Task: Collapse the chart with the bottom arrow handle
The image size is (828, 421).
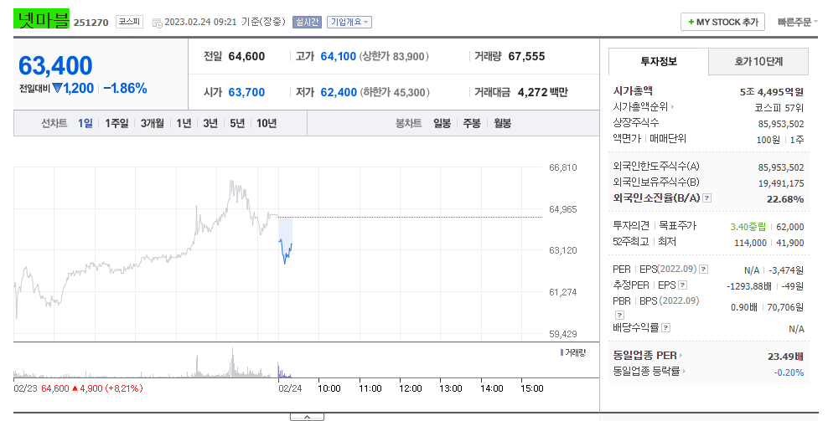Action: [307, 417]
